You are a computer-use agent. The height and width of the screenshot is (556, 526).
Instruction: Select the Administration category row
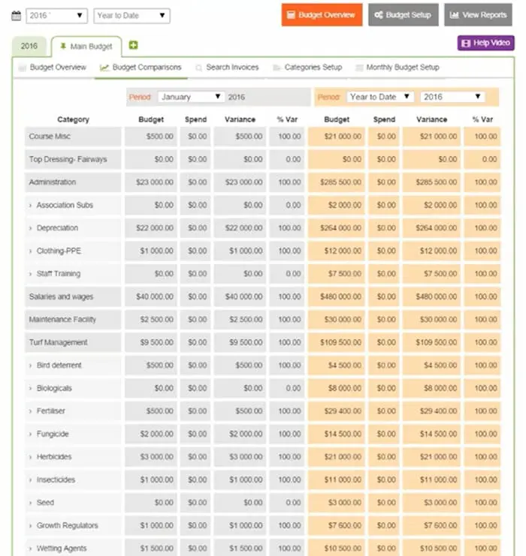pos(73,182)
